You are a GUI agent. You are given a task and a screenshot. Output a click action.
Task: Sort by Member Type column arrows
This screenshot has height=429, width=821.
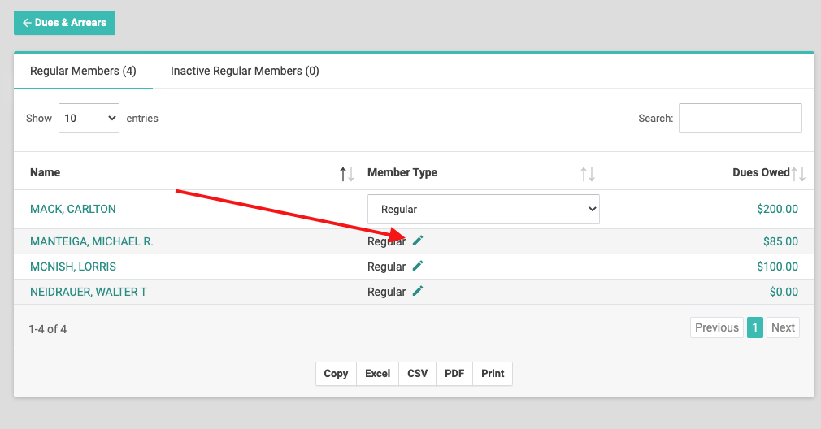[588, 174]
